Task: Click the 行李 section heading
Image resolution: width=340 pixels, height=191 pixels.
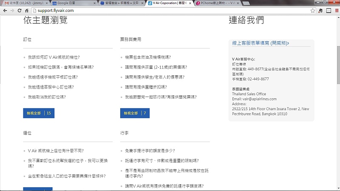Action: 125,133
